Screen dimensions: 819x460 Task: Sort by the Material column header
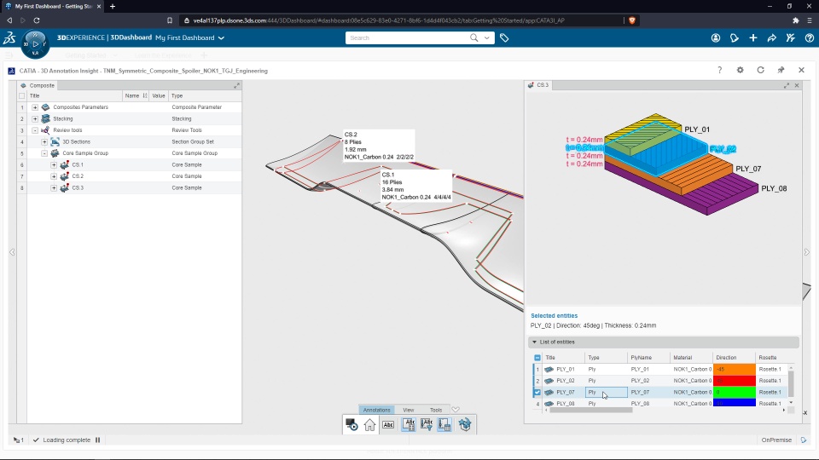point(691,358)
